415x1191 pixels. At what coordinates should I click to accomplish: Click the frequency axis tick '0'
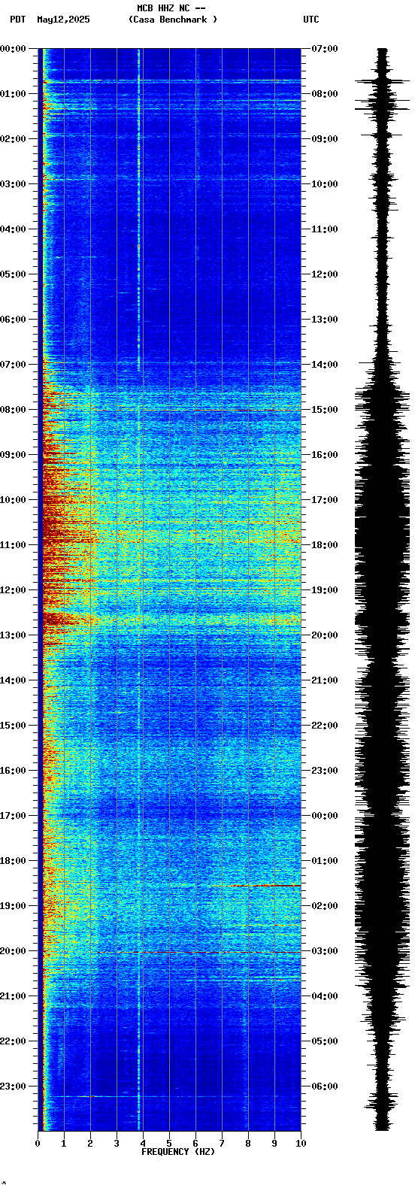(x=38, y=1144)
